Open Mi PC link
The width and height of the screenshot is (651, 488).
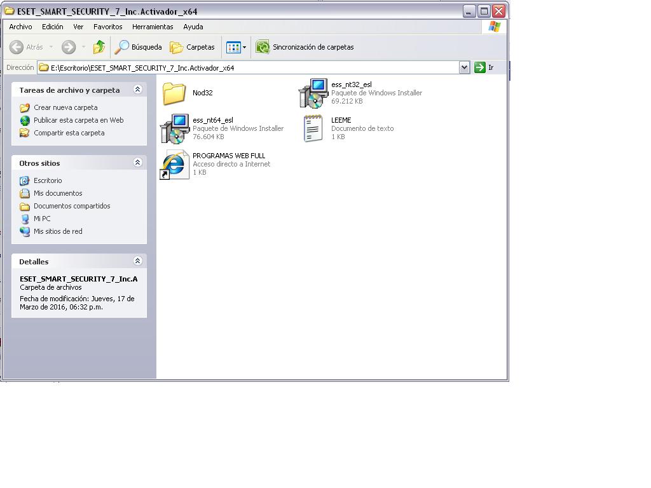[x=42, y=219]
